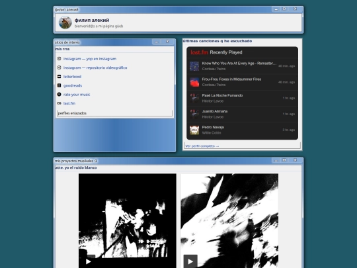Open the goodreads link

(73, 85)
